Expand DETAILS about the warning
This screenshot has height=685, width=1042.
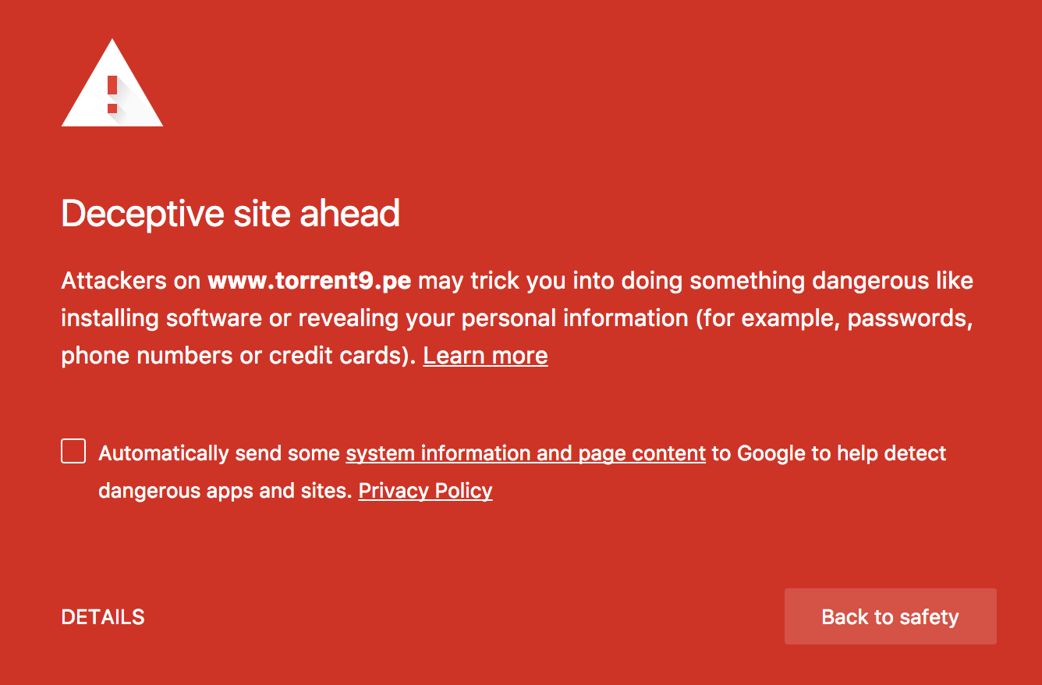coord(103,617)
